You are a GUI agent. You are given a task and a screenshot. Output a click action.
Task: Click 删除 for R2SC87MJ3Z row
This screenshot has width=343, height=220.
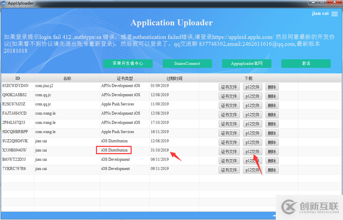(272, 105)
